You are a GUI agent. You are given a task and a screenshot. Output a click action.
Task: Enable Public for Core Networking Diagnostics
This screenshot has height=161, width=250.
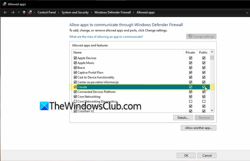(x=204, y=101)
